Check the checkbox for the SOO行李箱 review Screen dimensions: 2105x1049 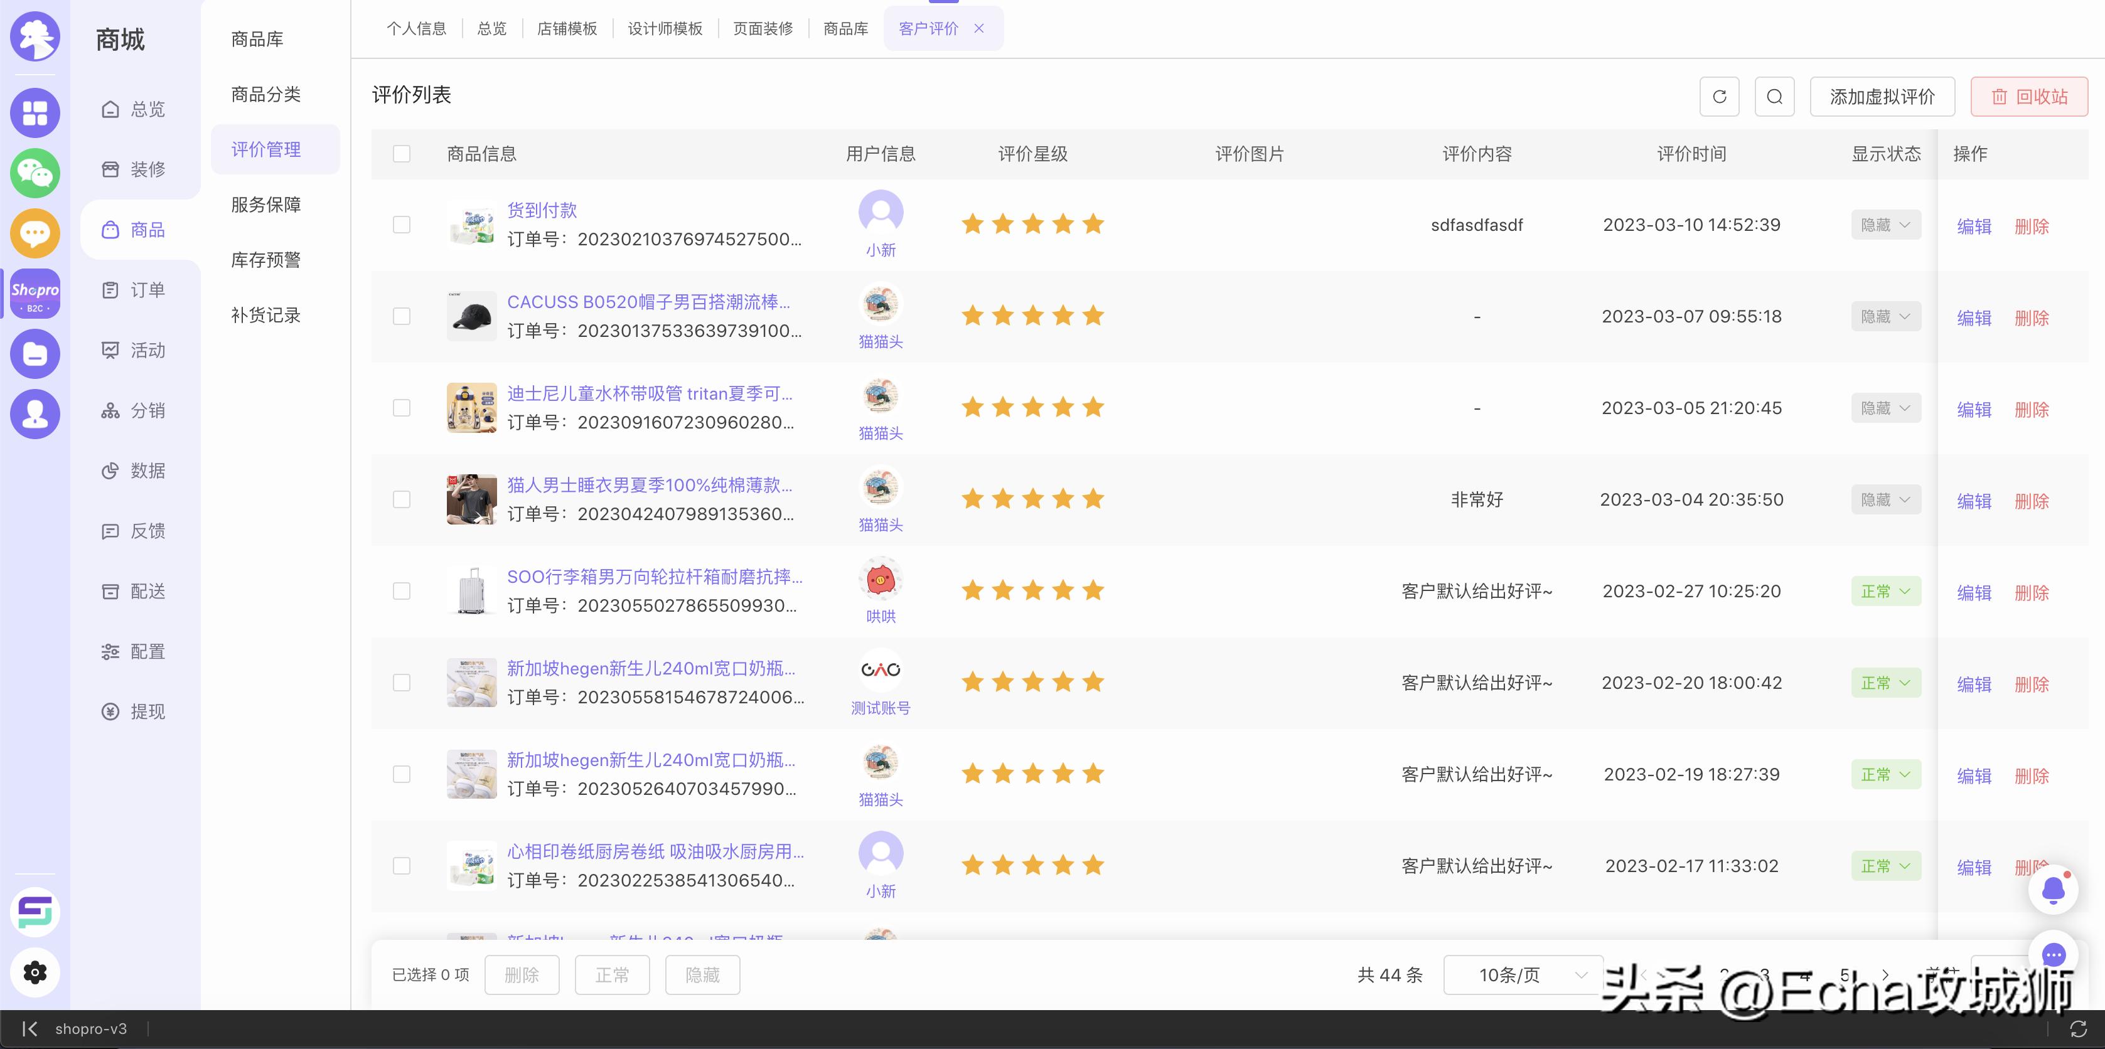coord(401,590)
